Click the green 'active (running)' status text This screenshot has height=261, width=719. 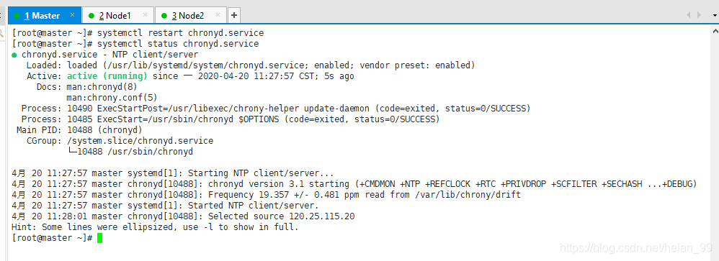pos(107,76)
